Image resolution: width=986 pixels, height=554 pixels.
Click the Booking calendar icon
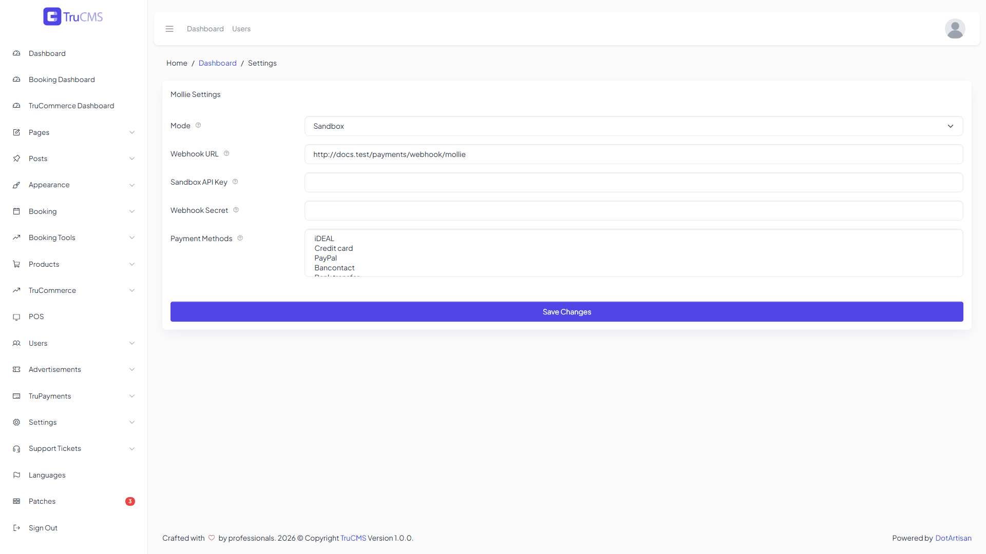pyautogui.click(x=16, y=211)
